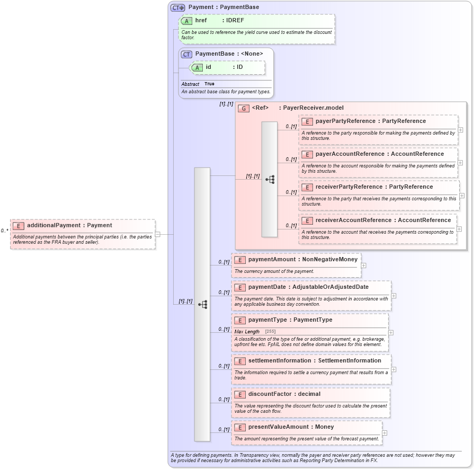Collapse the additionalPayment element node
Image resolution: width=474 pixels, height=469 pixels.
pyautogui.click(x=158, y=234)
